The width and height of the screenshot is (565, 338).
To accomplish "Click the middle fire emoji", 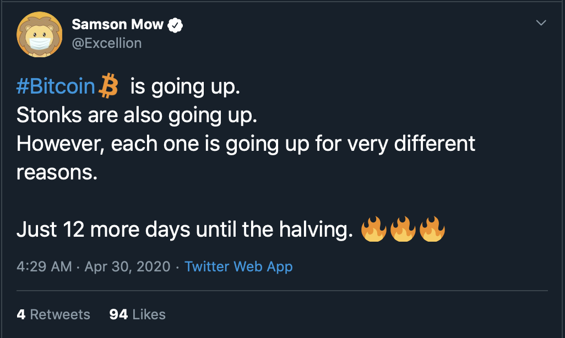I will pos(403,230).
